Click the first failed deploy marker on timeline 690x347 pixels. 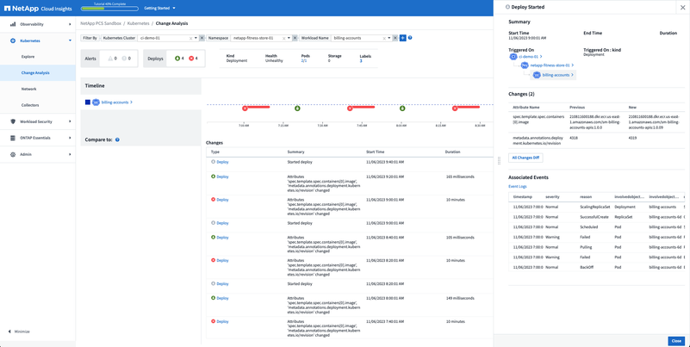[245, 108]
